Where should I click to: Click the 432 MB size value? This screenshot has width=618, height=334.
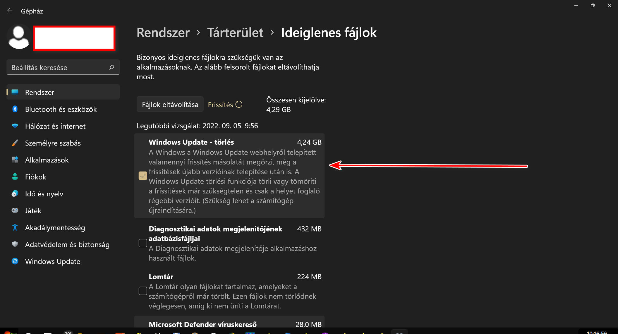[309, 229]
